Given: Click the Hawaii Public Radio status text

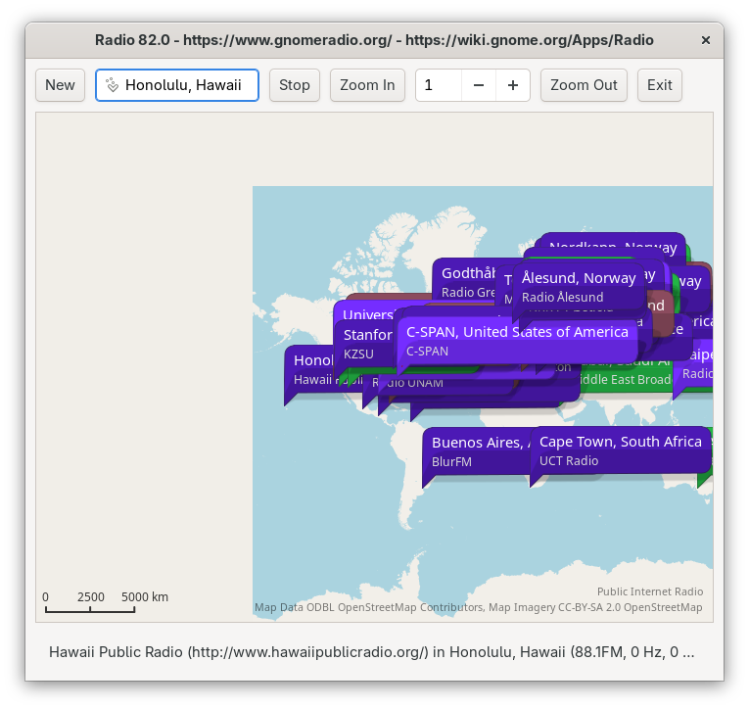Looking at the screenshot, I should point(372,651).
